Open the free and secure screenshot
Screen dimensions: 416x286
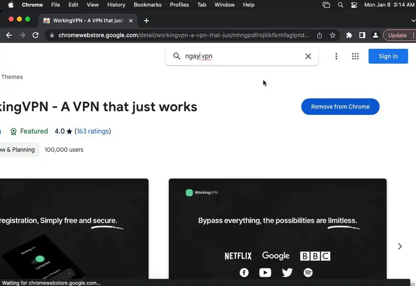click(x=74, y=229)
